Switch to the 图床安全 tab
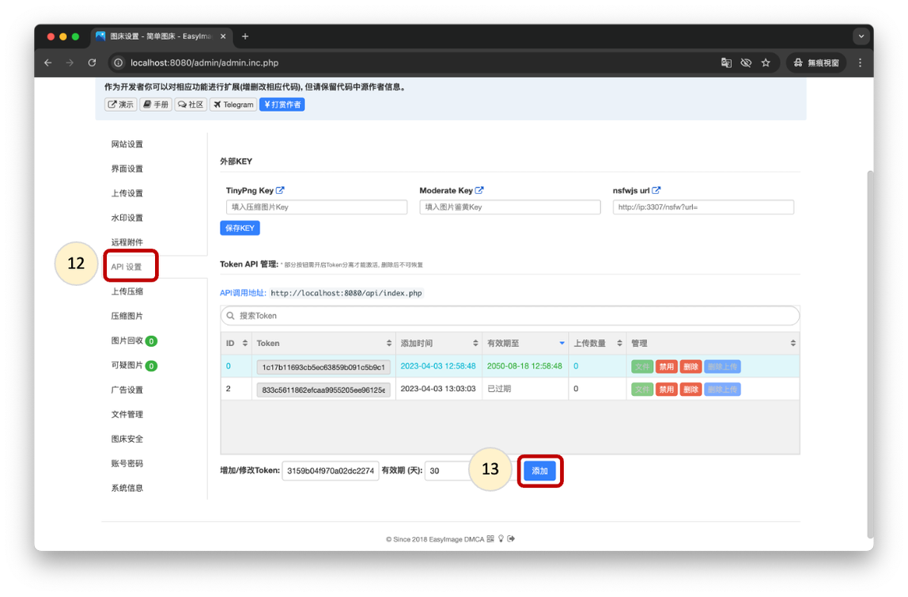The width and height of the screenshot is (908, 597). pos(127,439)
